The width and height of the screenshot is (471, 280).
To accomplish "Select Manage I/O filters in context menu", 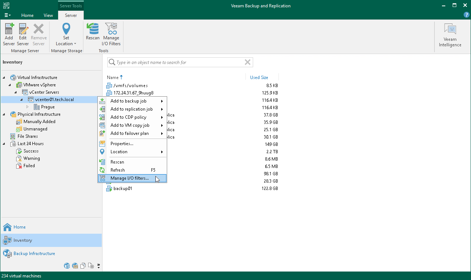I will (x=129, y=178).
